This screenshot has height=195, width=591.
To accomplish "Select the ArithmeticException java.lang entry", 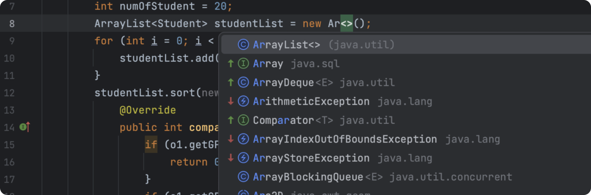I will tap(342, 102).
